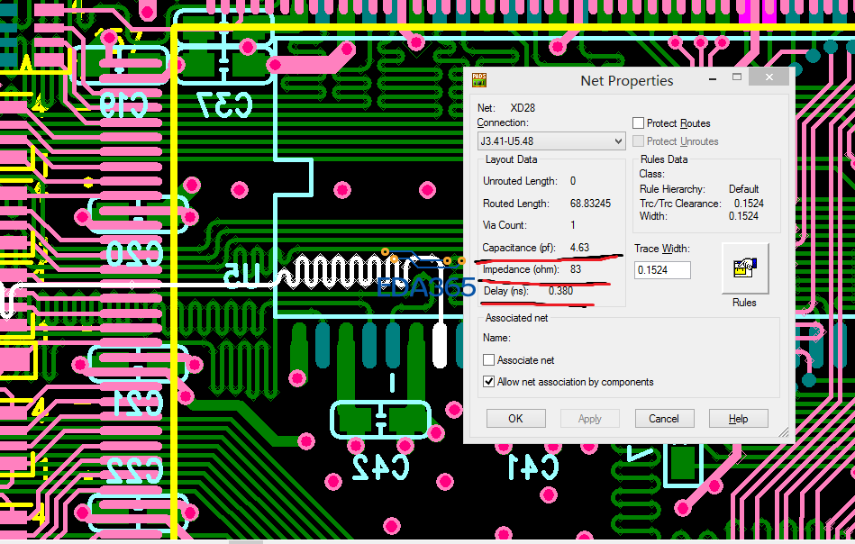855x544 pixels.
Task: Click the C19 reference designator
Action: (x=124, y=104)
